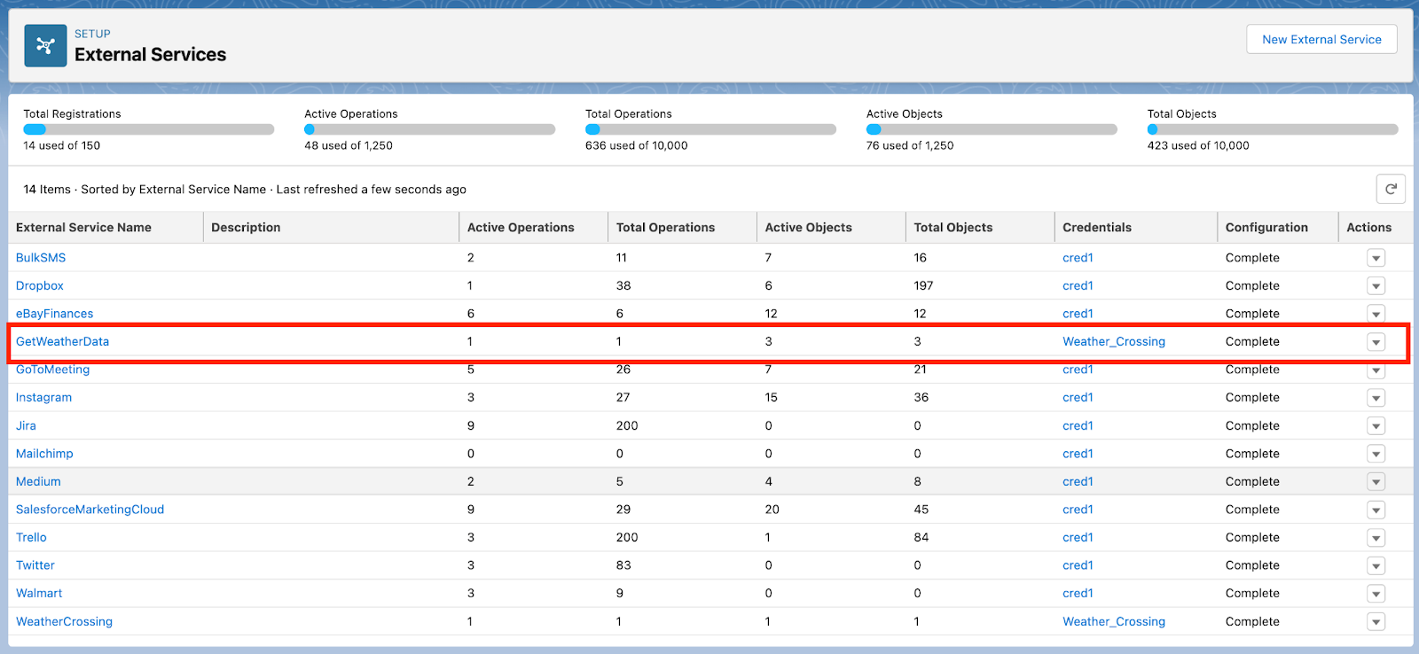Open cred1 credential in Trello row
This screenshot has height=654, width=1419.
pos(1078,537)
